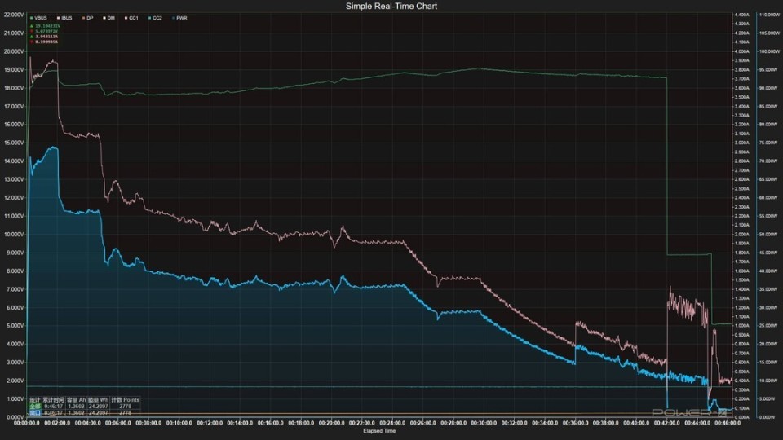The height and width of the screenshot is (440, 783).
Task: Click 1.3602 in the 全部 row
Action: [x=77, y=407]
